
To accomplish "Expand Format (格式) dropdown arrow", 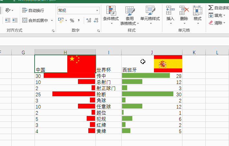I will pyautogui.click(x=198, y=23).
